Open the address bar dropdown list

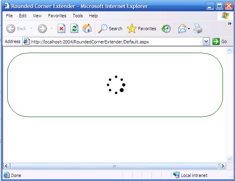[206, 41]
